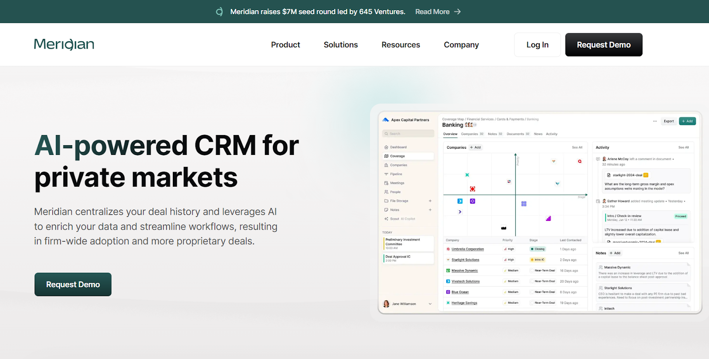Click See All in Companies panel
Image resolution: width=709 pixels, height=359 pixels.
(x=577, y=147)
